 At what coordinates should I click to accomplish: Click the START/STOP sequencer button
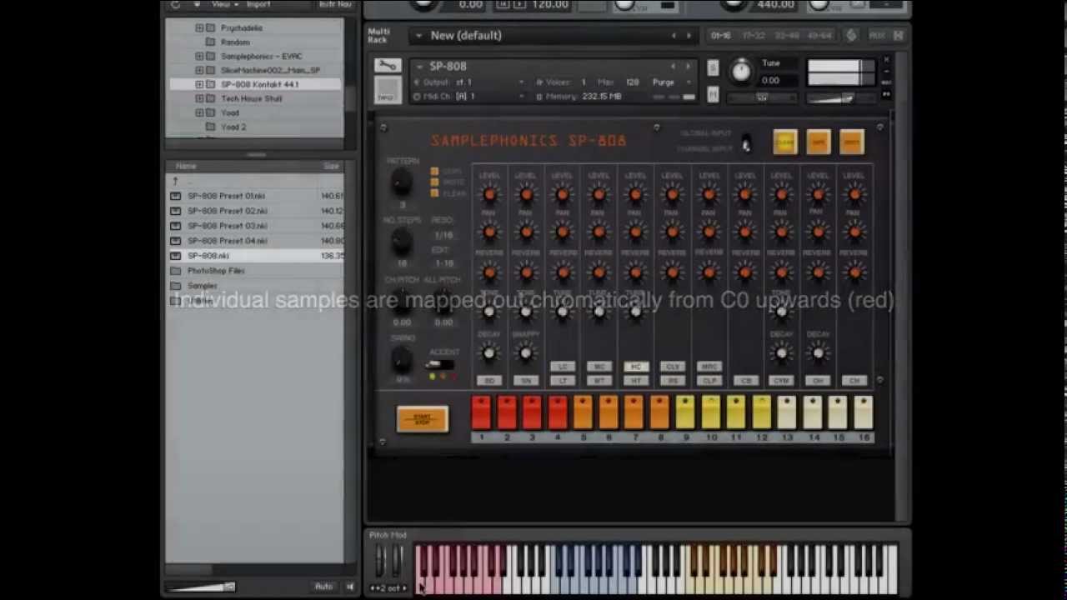pos(423,419)
